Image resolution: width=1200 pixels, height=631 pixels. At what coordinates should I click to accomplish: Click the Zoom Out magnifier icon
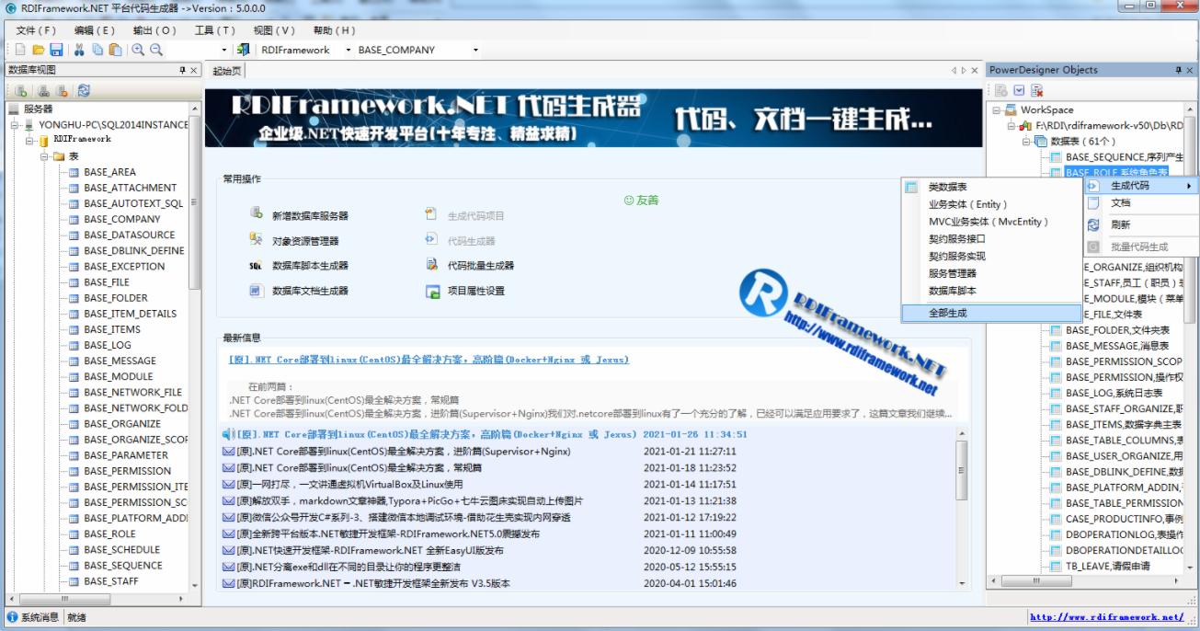156,49
